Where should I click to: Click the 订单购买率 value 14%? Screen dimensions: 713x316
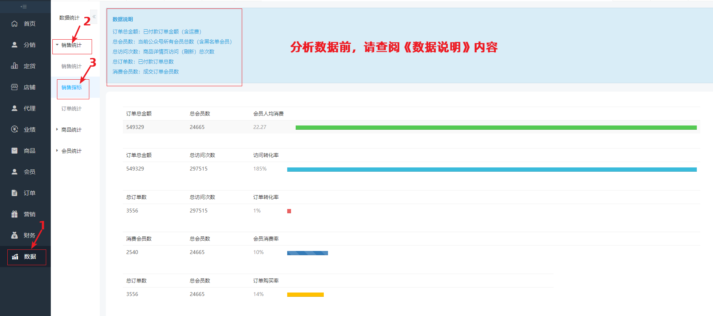click(258, 294)
